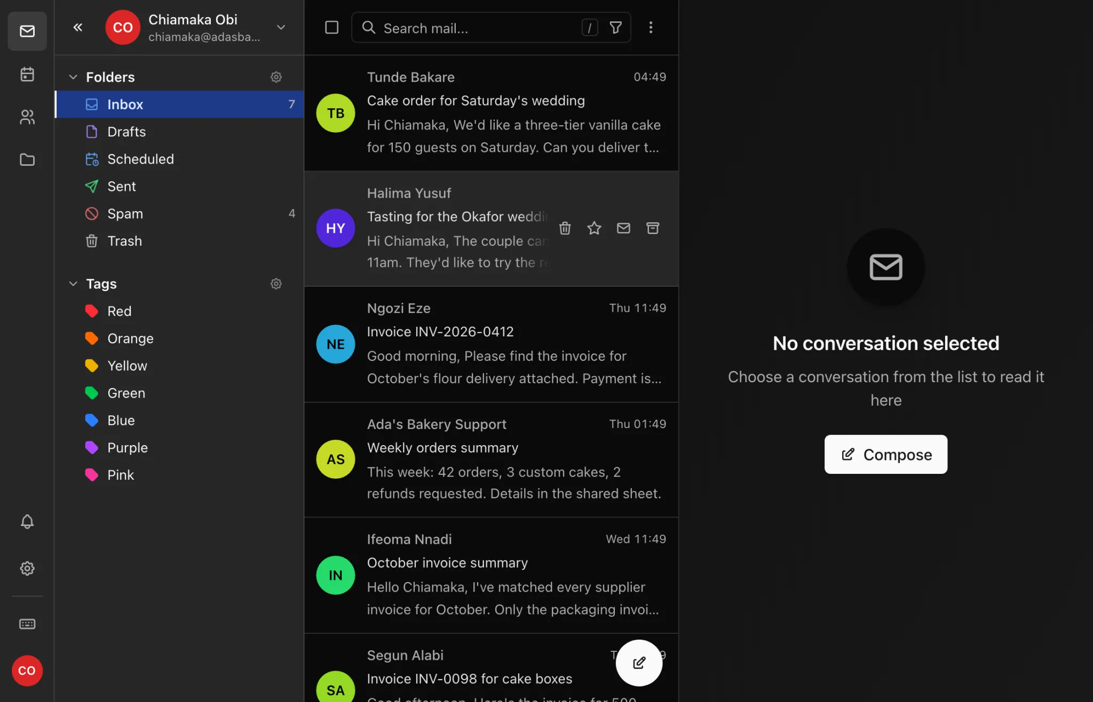Mark Halima Yusuf email unread with envelope icon
Screen dimensions: 1093x702
(x=623, y=228)
